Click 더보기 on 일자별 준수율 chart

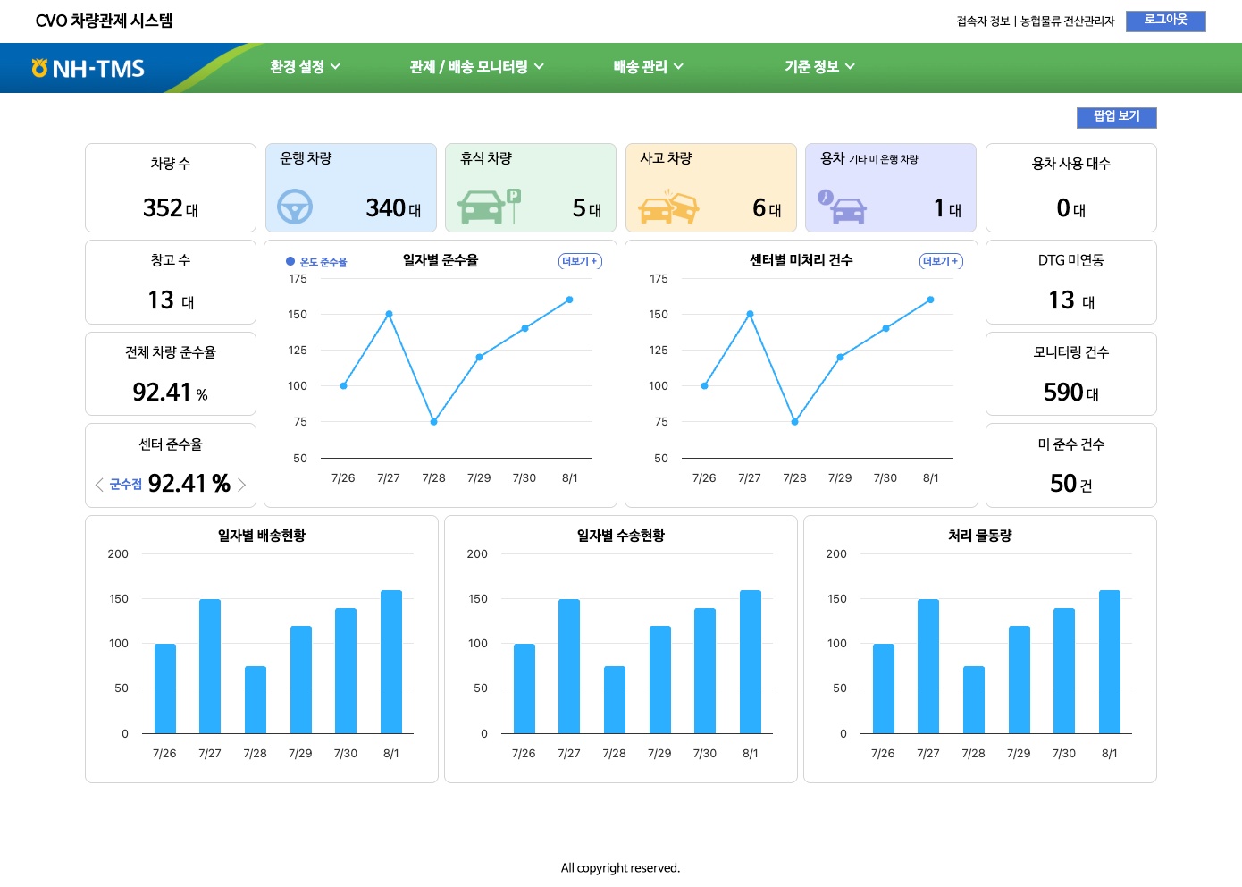pos(579,261)
